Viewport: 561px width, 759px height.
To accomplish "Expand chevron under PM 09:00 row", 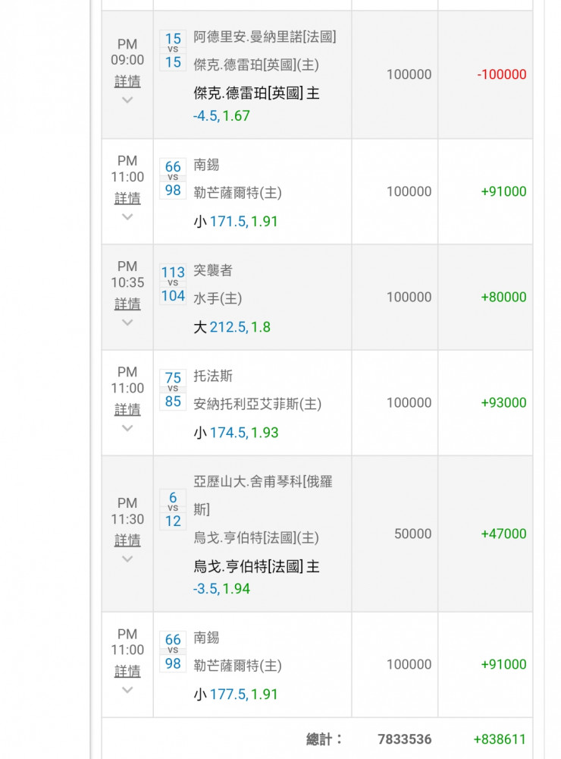I will tap(127, 100).
